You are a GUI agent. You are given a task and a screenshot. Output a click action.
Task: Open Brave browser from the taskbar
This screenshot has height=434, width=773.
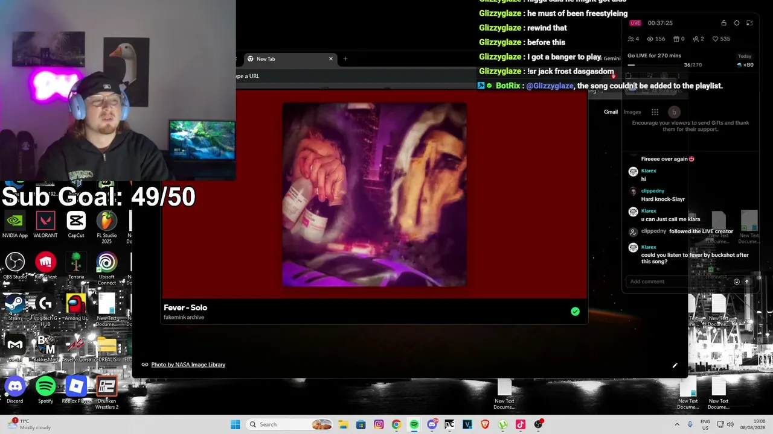click(x=485, y=424)
